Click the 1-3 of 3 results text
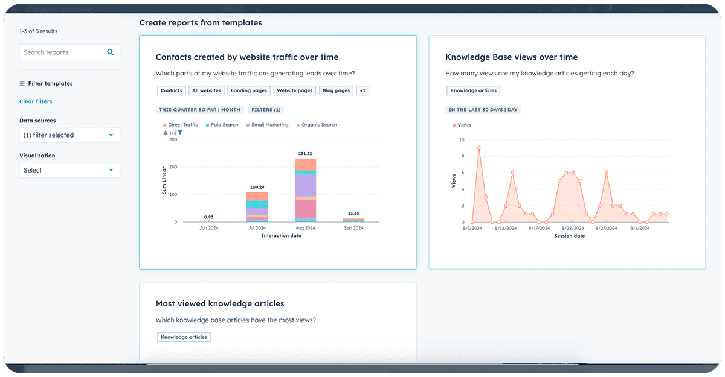This screenshot has width=725, height=377. 39,31
